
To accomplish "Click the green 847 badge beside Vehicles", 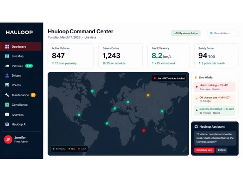I will point(29,66).
